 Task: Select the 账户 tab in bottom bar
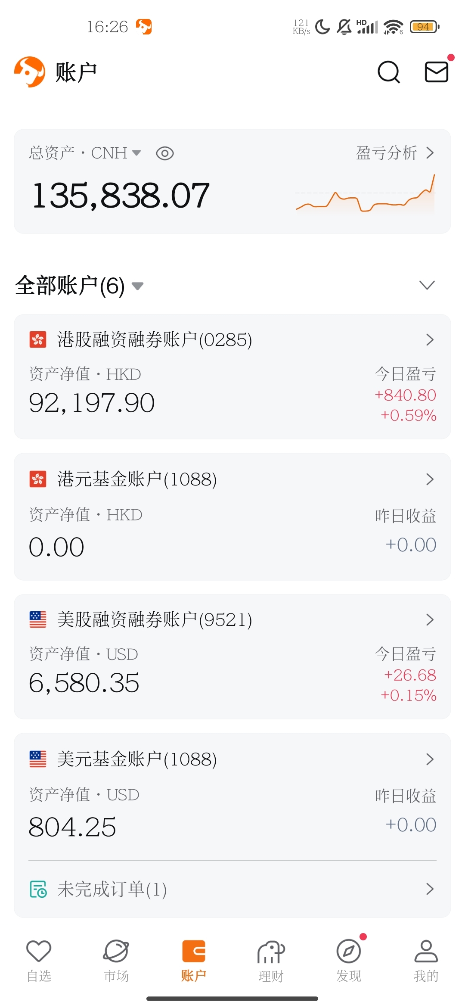click(194, 961)
